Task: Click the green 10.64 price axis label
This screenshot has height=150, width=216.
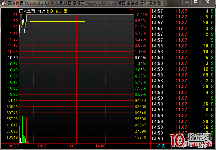Action: [13, 64]
